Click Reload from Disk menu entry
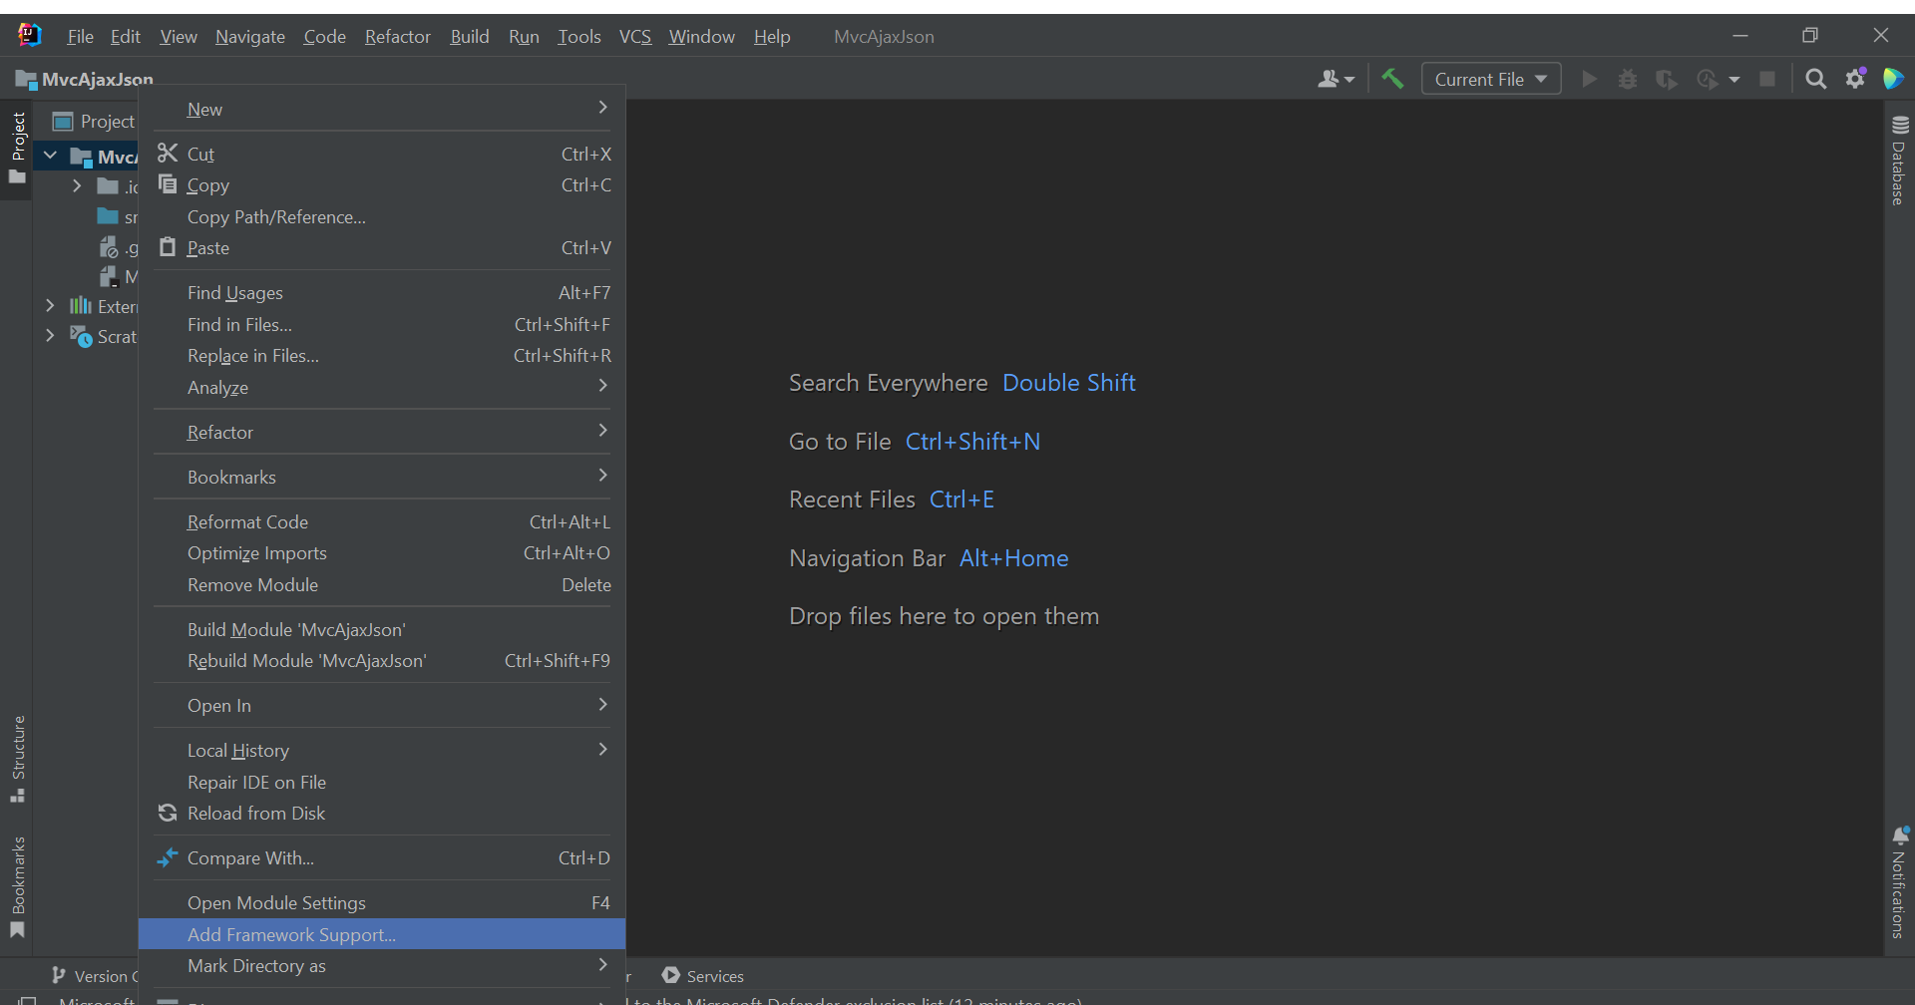 pos(255,814)
